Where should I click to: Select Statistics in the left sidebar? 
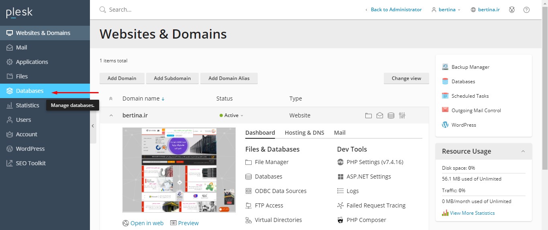pos(27,105)
